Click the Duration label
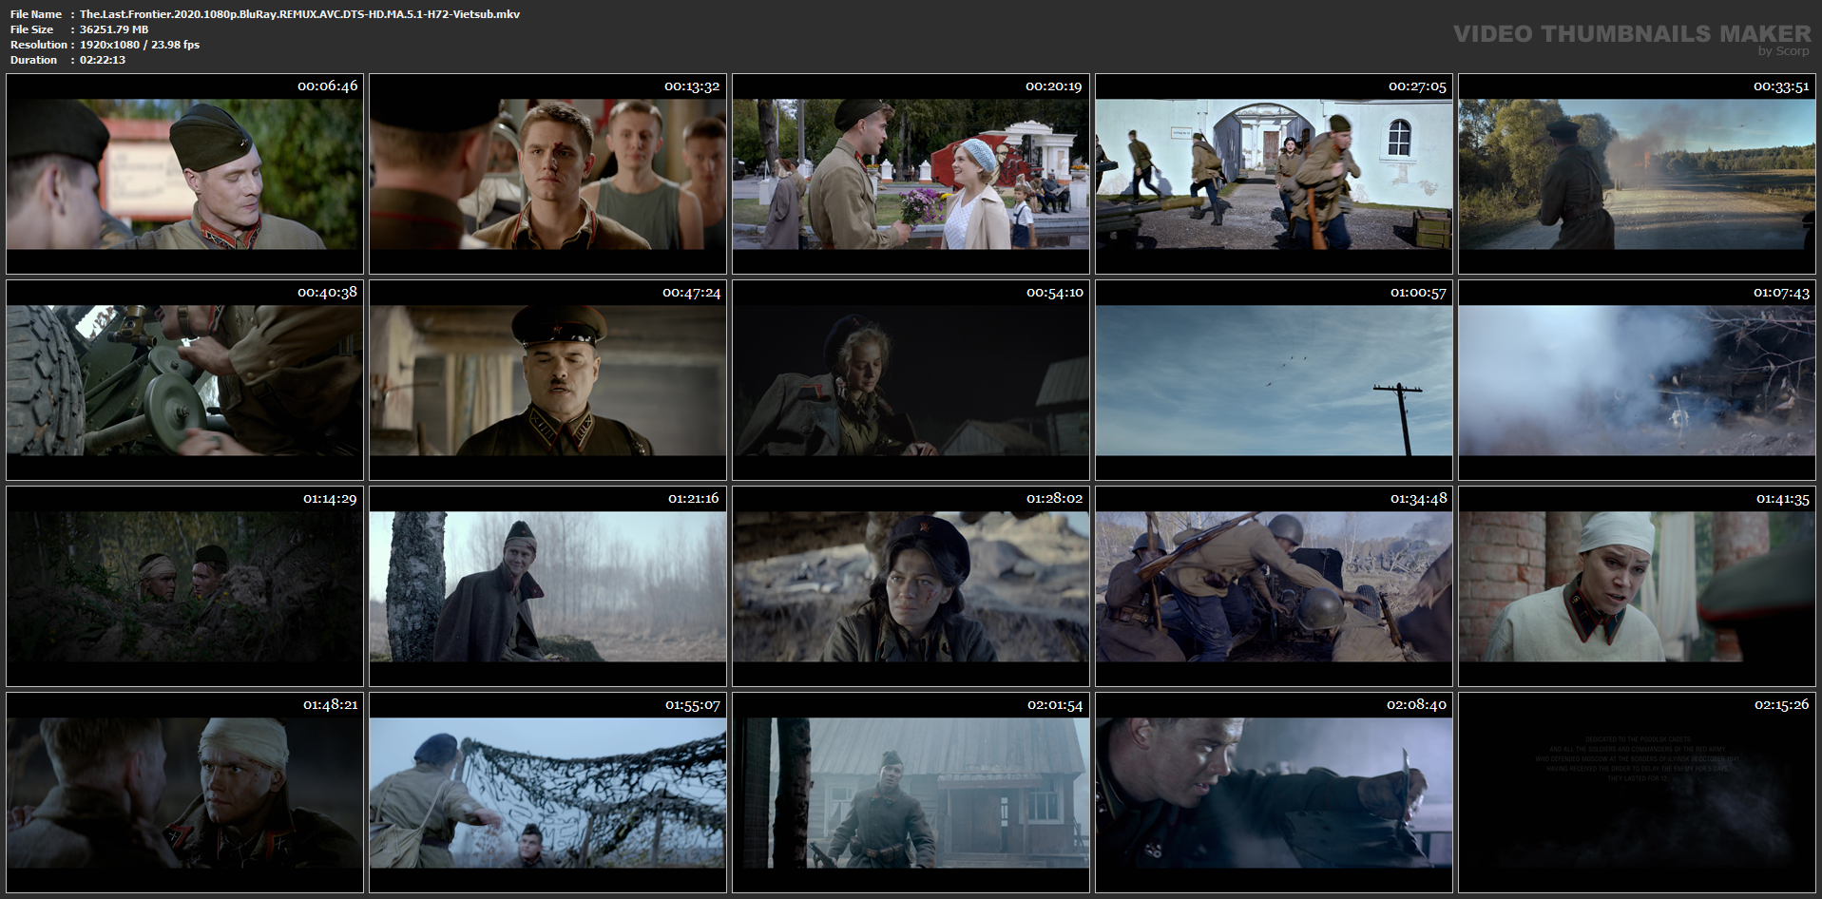 click(x=34, y=60)
